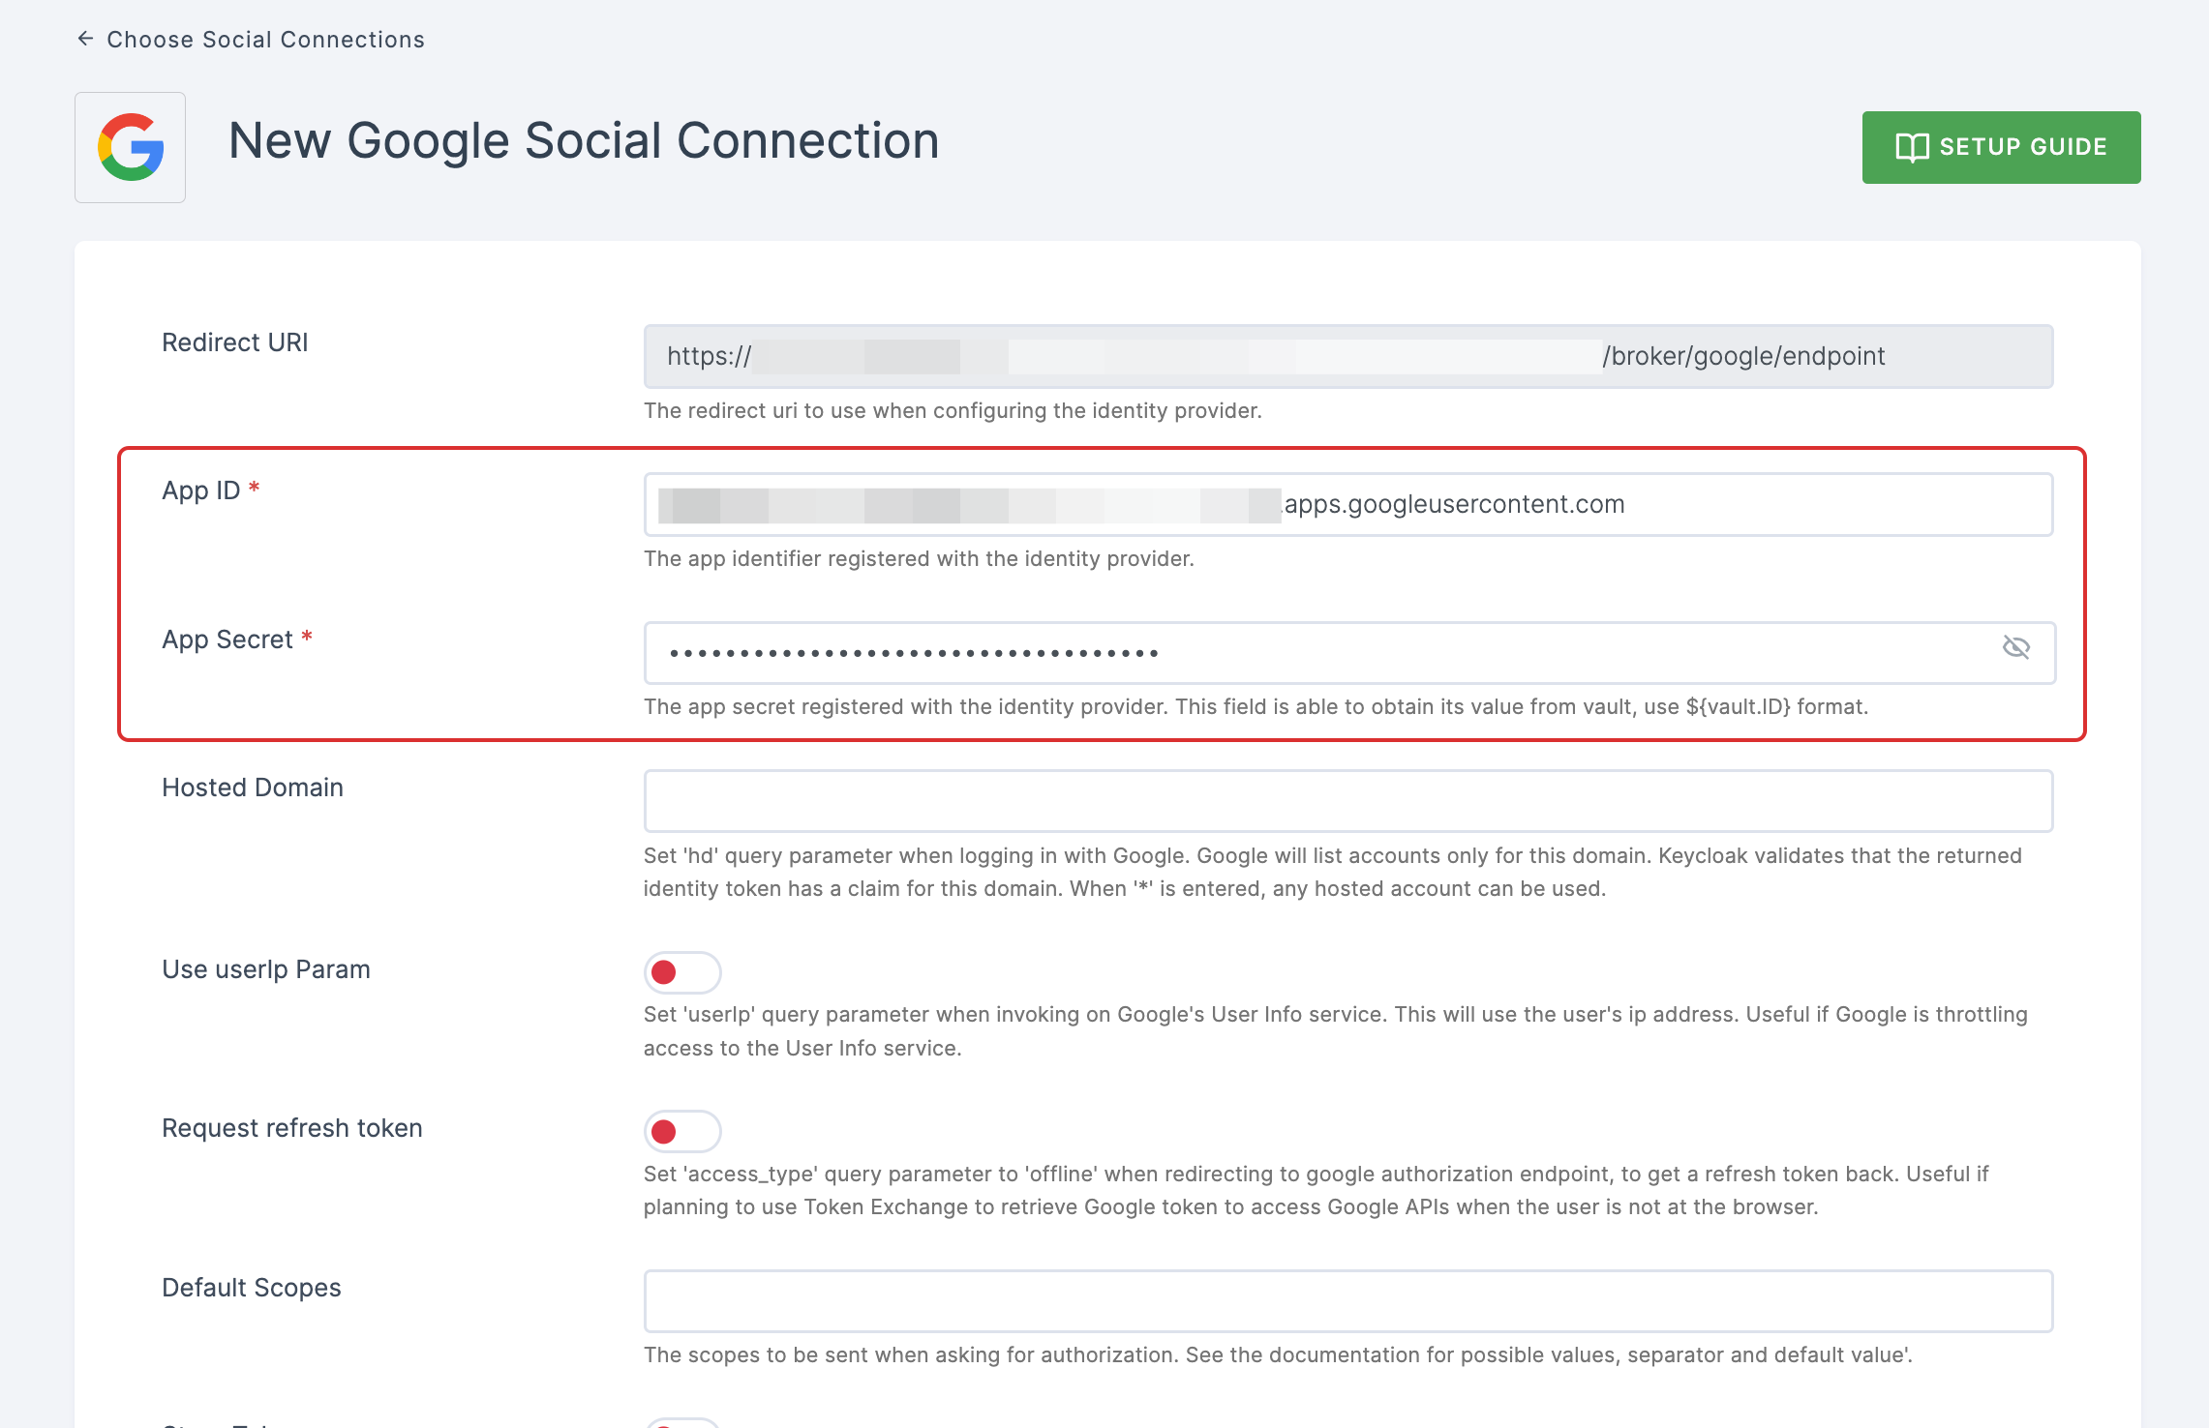This screenshot has height=1428, width=2209.
Task: Click the 'Hosted Domain' label
Action: tap(253, 788)
